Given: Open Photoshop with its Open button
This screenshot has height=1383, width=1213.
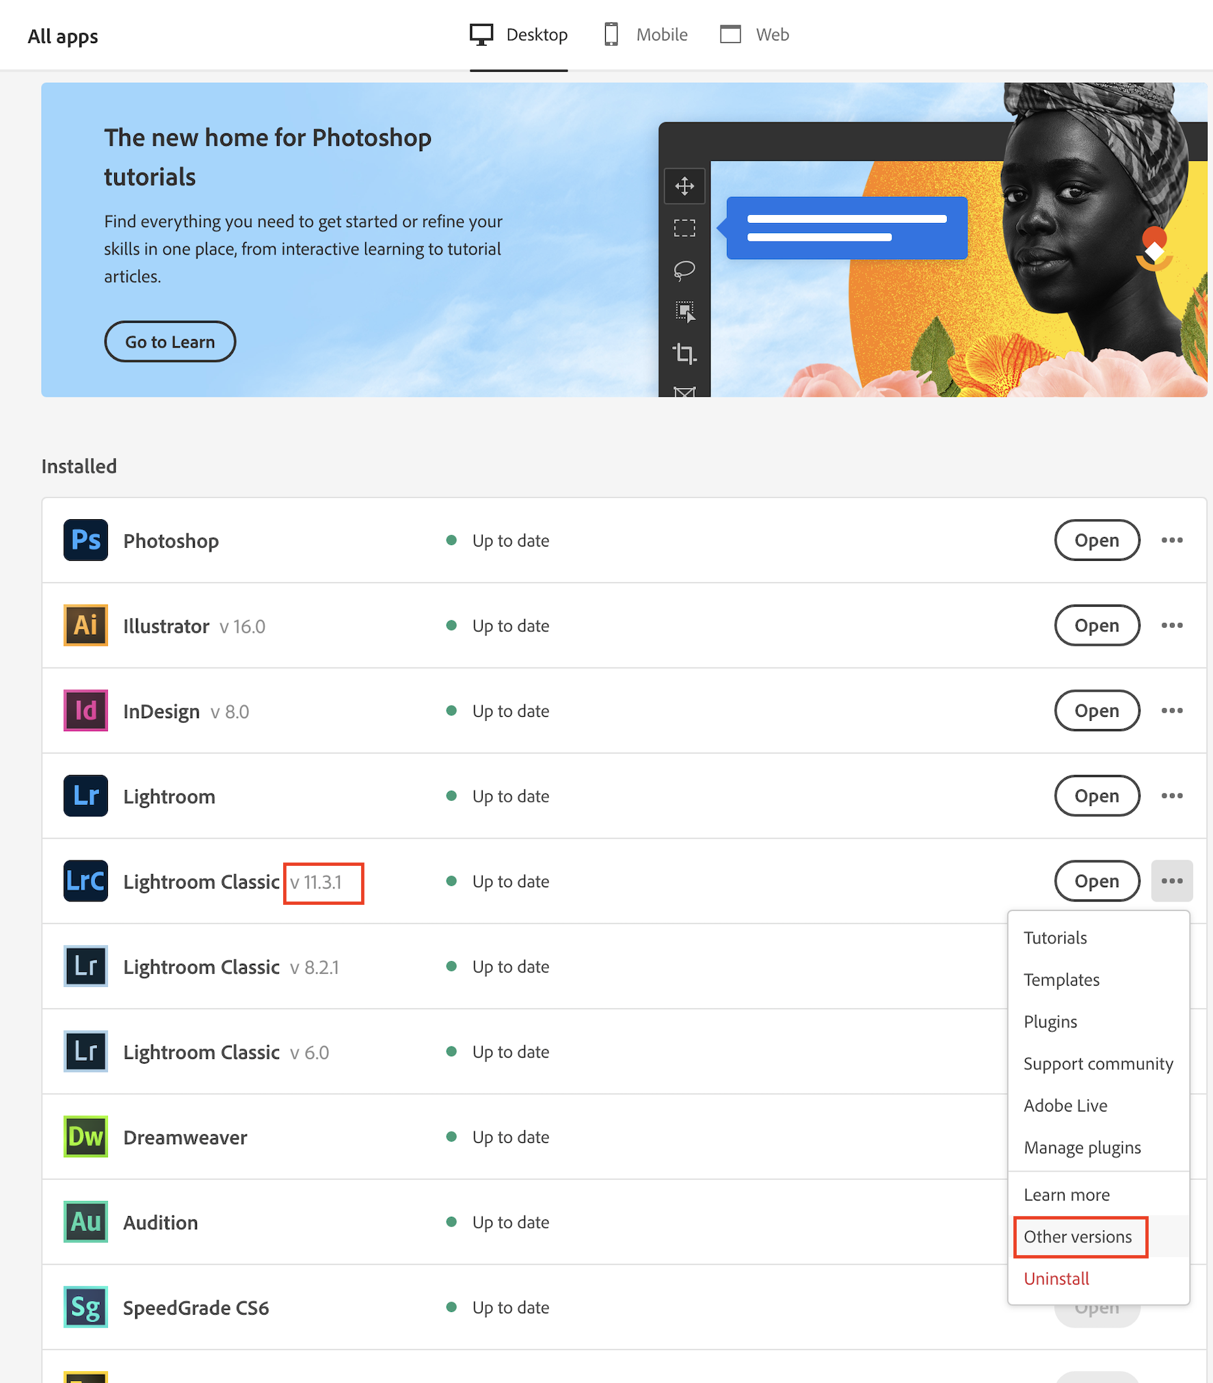Looking at the screenshot, I should click(x=1097, y=540).
